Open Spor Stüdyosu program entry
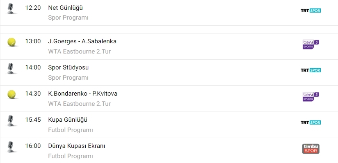 (69, 68)
